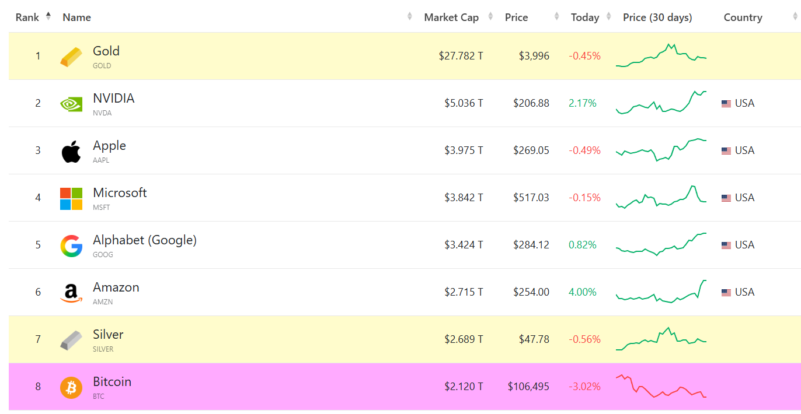Click the Gold bar icon
The height and width of the screenshot is (414, 801).
pyautogui.click(x=71, y=57)
